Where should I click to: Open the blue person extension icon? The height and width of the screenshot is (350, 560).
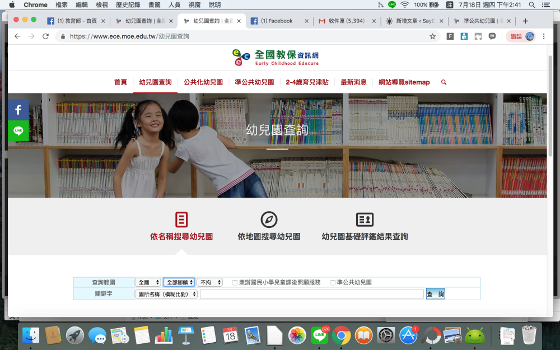(x=464, y=36)
